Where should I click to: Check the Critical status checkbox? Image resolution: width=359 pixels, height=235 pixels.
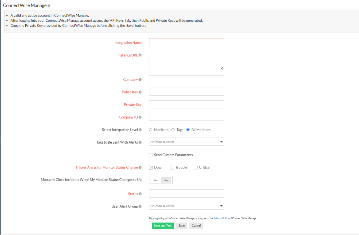pyautogui.click(x=196, y=168)
